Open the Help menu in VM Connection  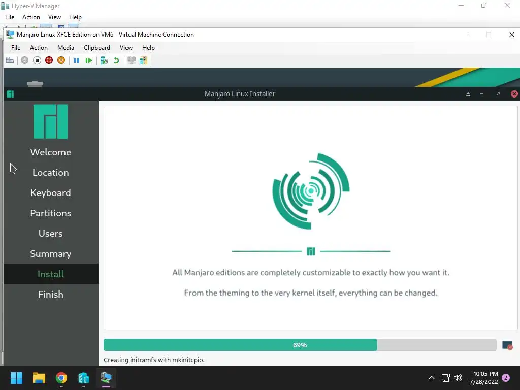(x=148, y=48)
